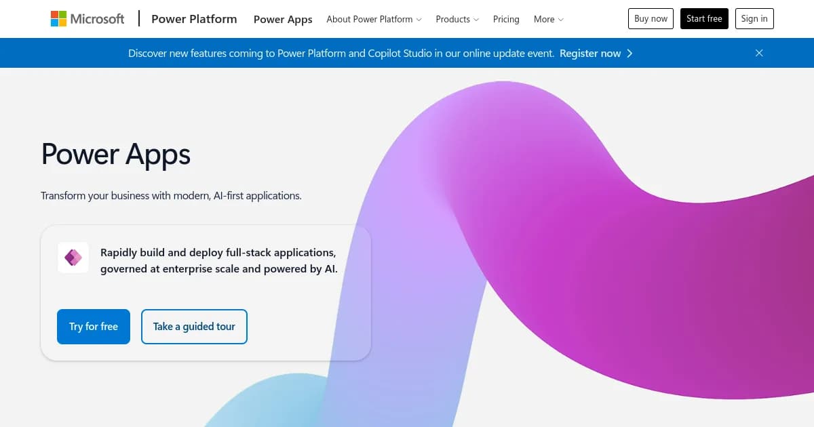Click Take a guided tour button
Image resolution: width=814 pixels, height=427 pixels.
coord(194,327)
